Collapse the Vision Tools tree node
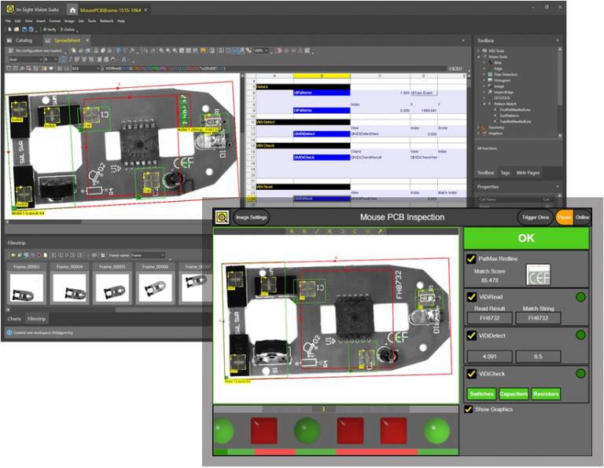The width and height of the screenshot is (604, 468). click(479, 57)
